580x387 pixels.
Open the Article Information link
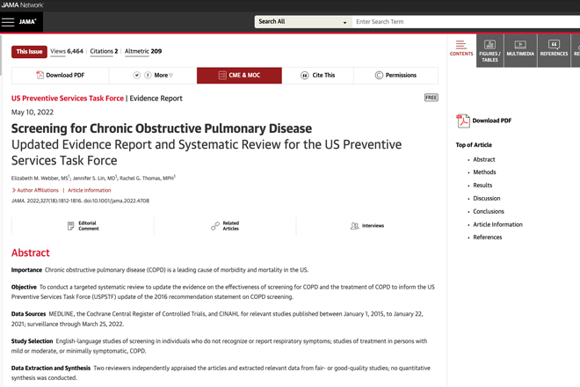89,190
